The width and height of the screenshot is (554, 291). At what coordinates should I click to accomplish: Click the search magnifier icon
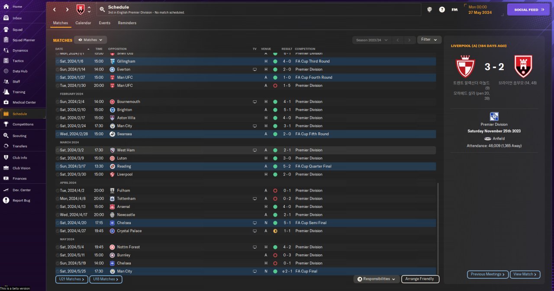pyautogui.click(x=102, y=9)
